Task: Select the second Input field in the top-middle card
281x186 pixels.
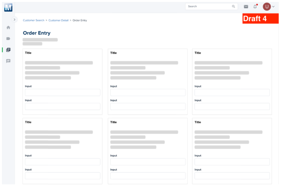Action: [148, 107]
